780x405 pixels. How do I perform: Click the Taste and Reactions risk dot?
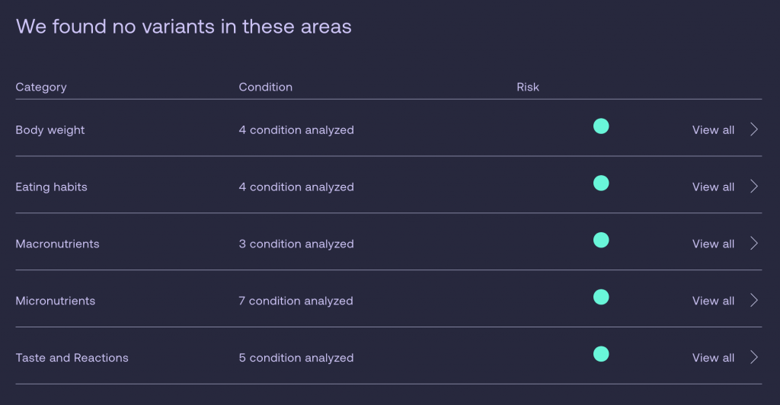coord(601,354)
